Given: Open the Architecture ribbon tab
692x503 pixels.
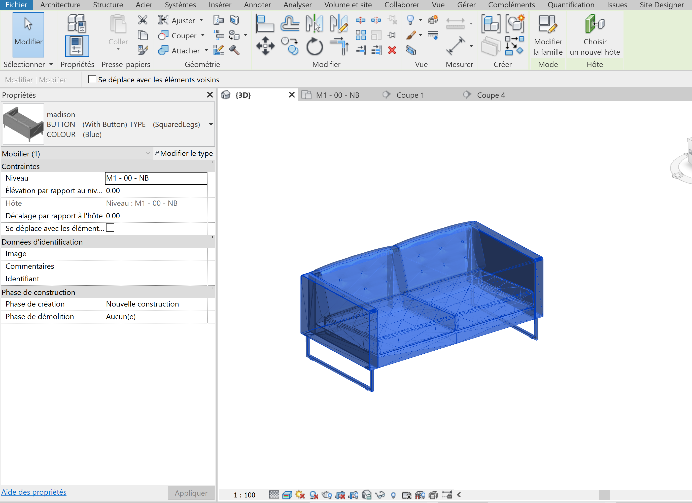Looking at the screenshot, I should point(59,5).
